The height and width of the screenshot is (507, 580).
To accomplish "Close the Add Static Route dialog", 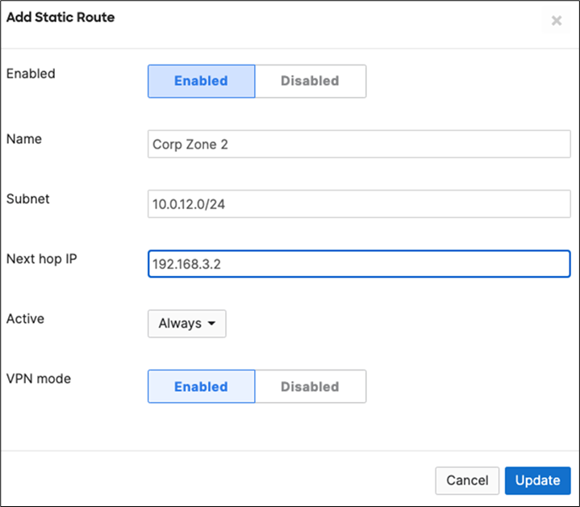I will click(x=557, y=20).
